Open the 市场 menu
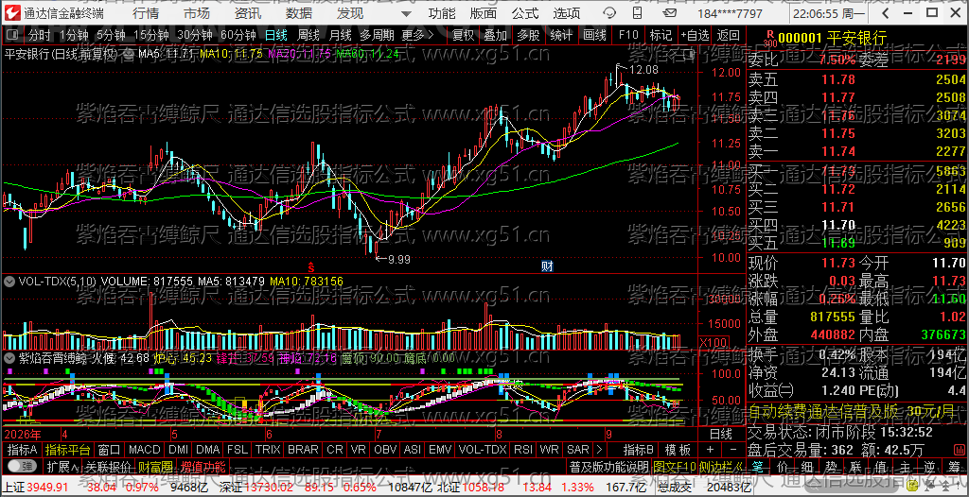This screenshot has height=497, width=969. click(x=197, y=13)
